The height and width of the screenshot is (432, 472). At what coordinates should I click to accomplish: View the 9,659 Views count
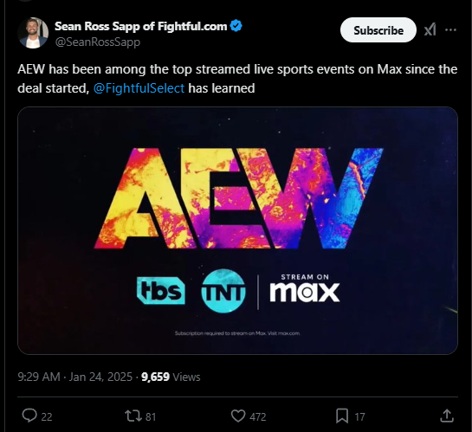tap(171, 377)
